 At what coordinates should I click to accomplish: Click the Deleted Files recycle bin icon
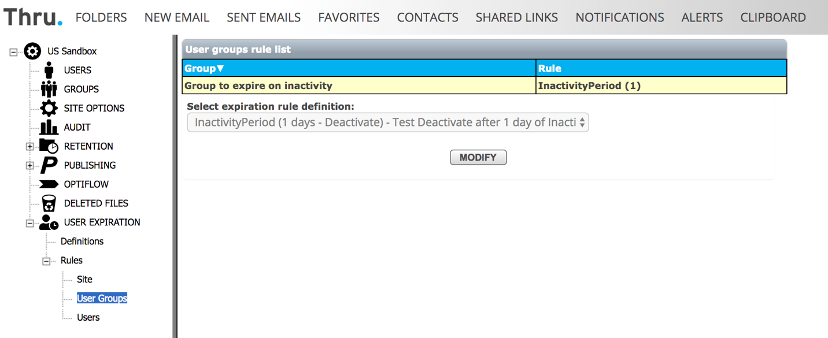coord(49,203)
